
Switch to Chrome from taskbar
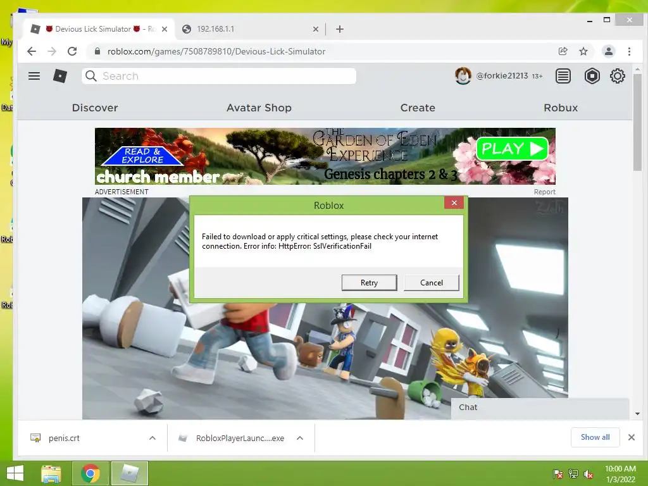(90, 473)
